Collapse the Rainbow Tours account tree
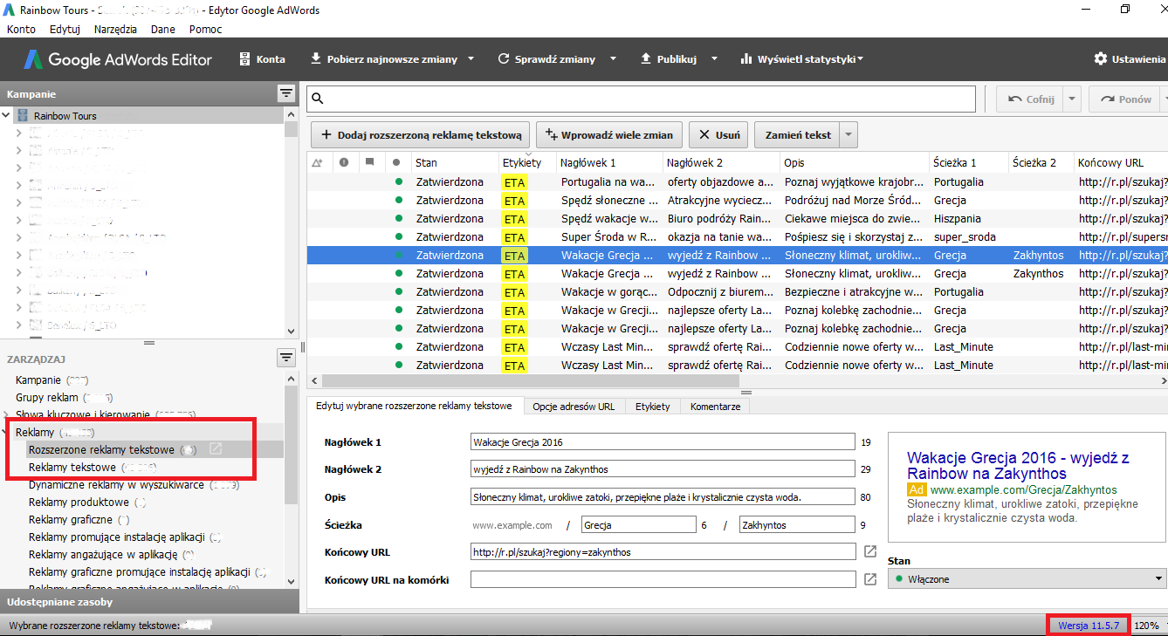Screen dimensions: 1168x636 [x=6, y=114]
